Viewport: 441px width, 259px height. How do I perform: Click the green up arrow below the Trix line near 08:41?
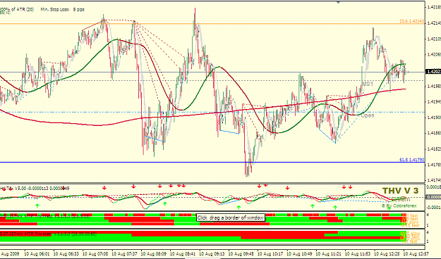(165, 203)
